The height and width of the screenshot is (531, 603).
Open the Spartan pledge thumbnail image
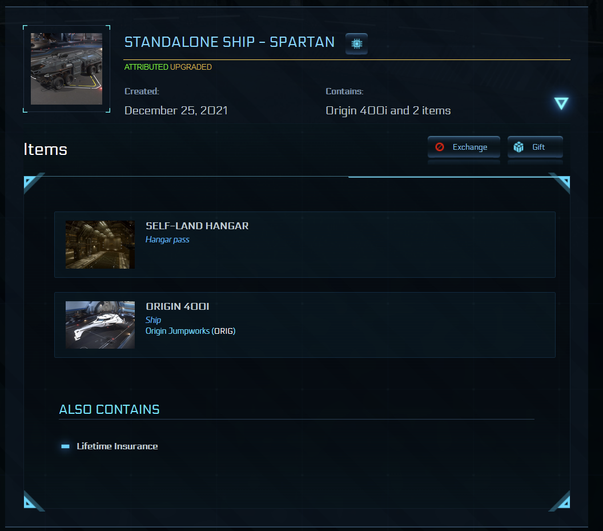[x=66, y=69]
